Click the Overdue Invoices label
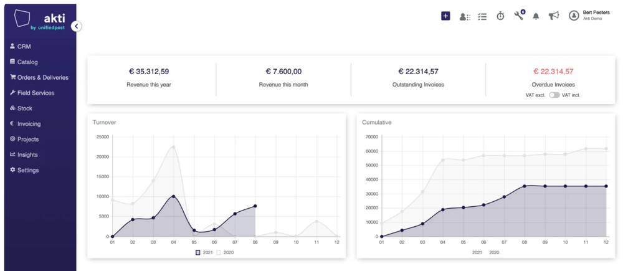Image resolution: width=623 pixels, height=271 pixels. pyautogui.click(x=553, y=85)
